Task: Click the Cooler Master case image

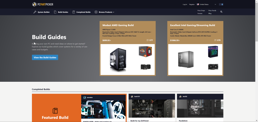Action: (186, 59)
